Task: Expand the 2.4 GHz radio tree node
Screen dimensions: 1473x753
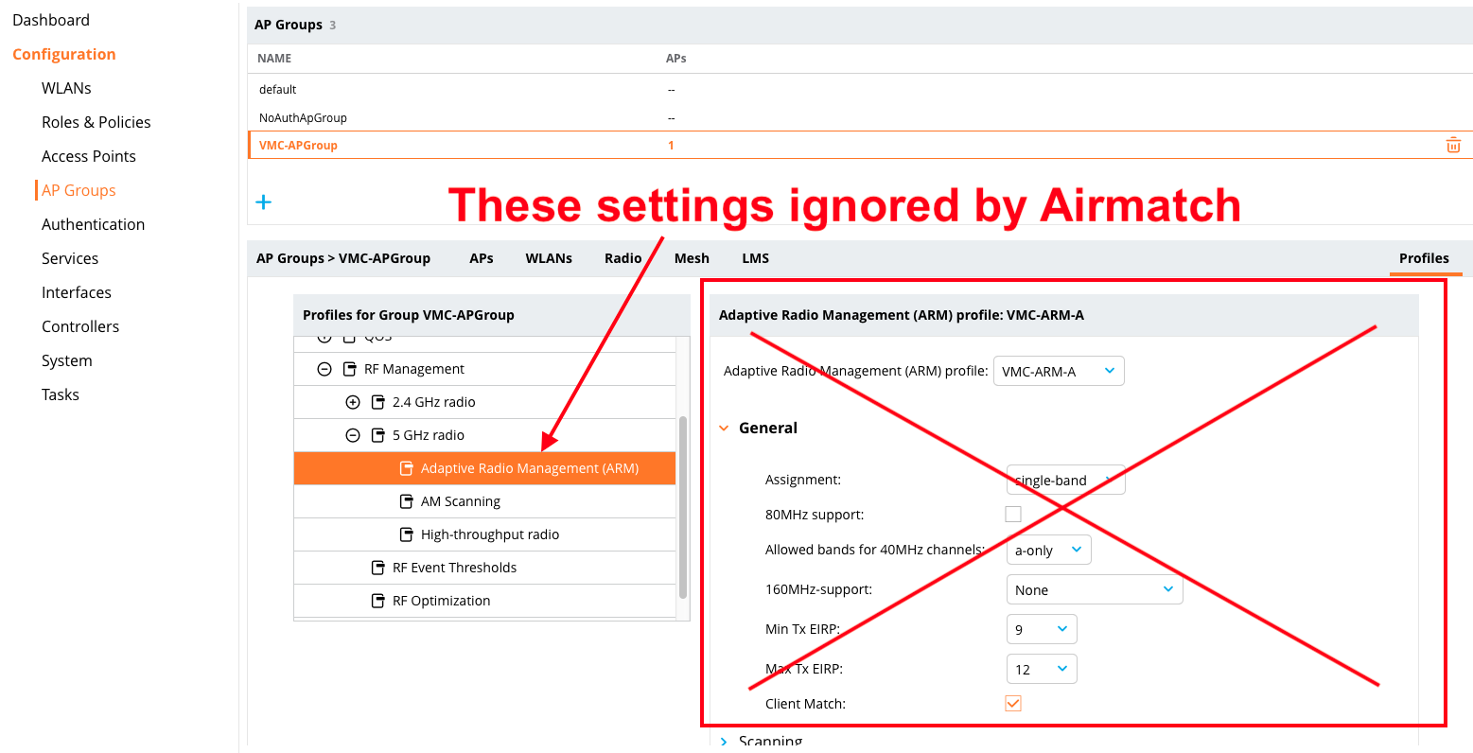Action: click(x=353, y=401)
